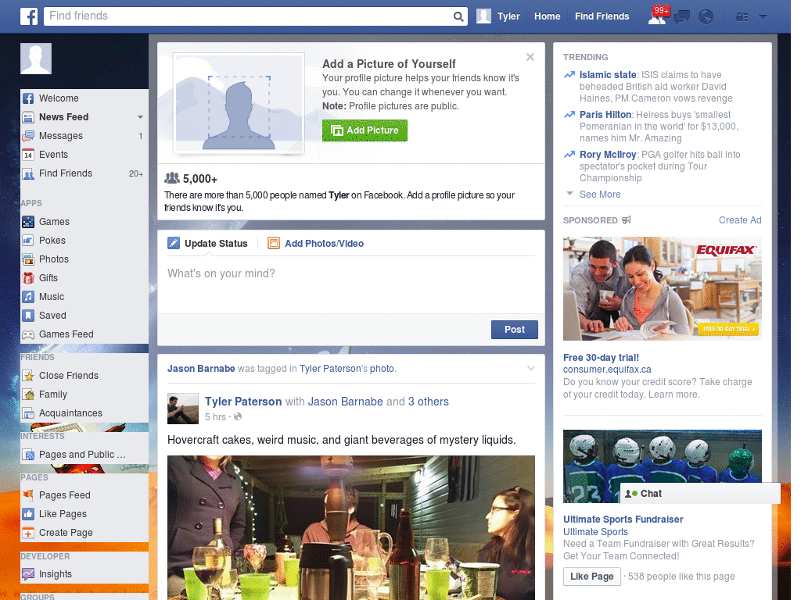Click the Create Ad link
801x600 pixels.
pos(740,220)
